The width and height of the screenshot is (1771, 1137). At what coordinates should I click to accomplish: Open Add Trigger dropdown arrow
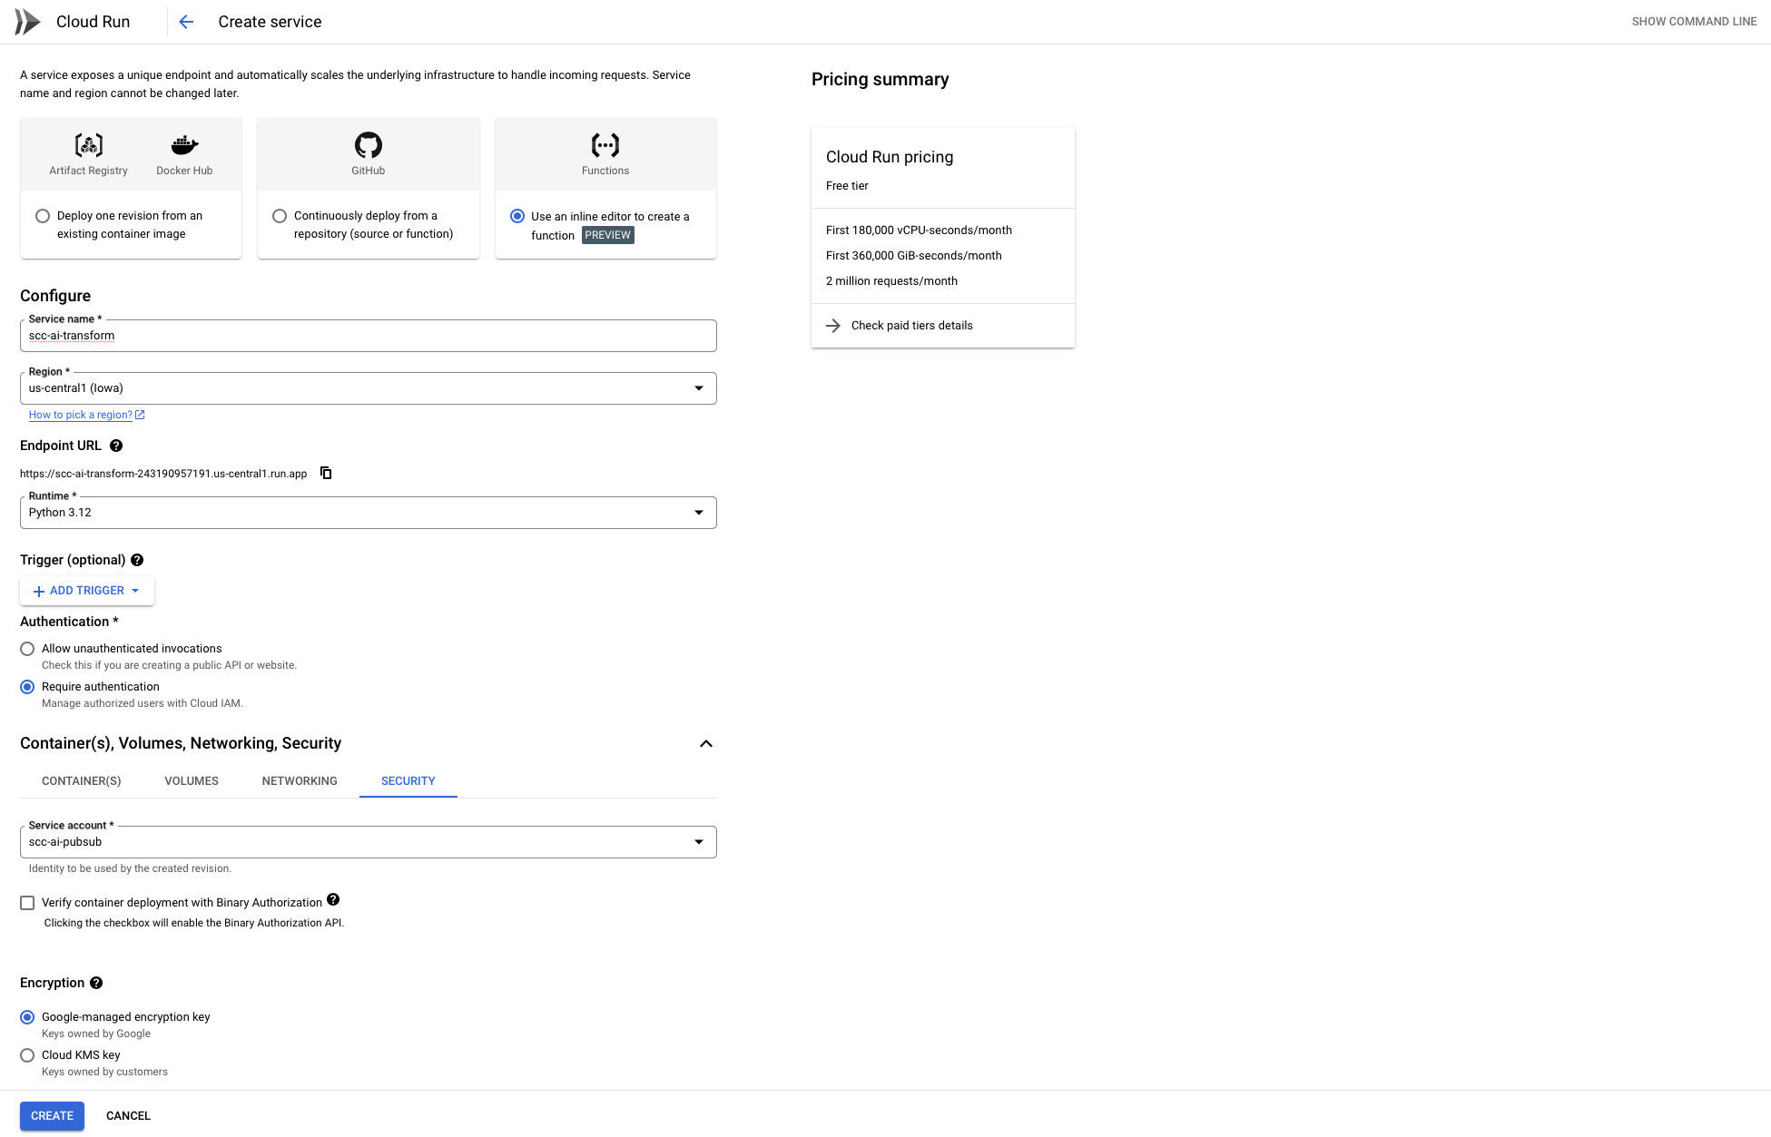[x=135, y=591]
